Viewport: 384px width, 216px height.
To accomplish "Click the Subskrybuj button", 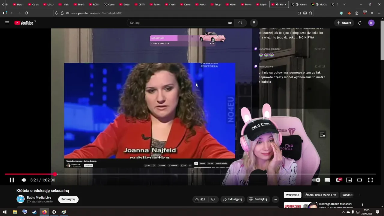I will tap(68, 199).
